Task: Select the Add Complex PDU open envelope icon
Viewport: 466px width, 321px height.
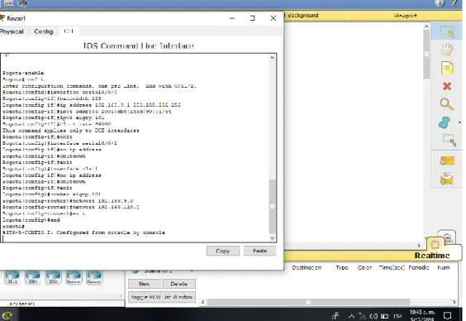Action: click(x=447, y=179)
